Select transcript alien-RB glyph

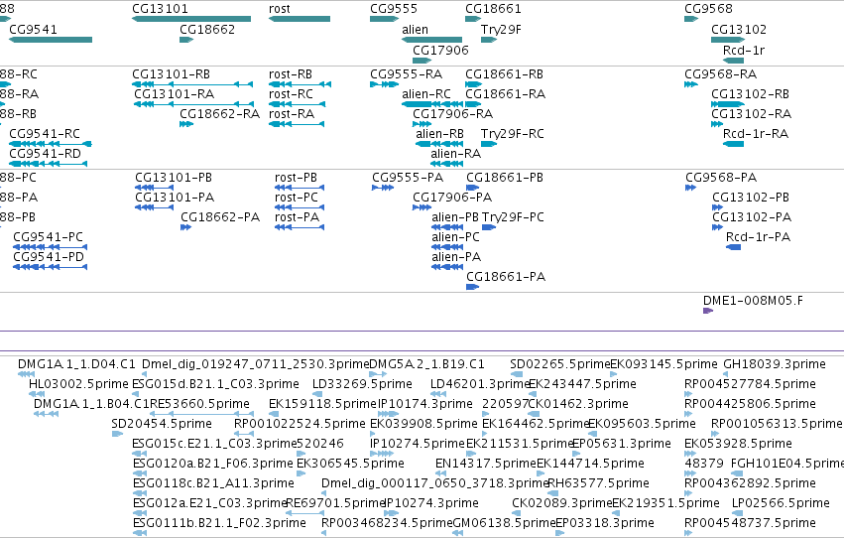pyautogui.click(x=439, y=144)
